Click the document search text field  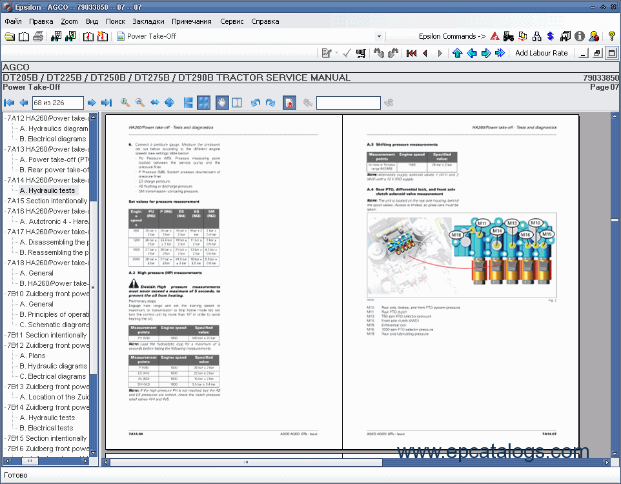pos(349,103)
